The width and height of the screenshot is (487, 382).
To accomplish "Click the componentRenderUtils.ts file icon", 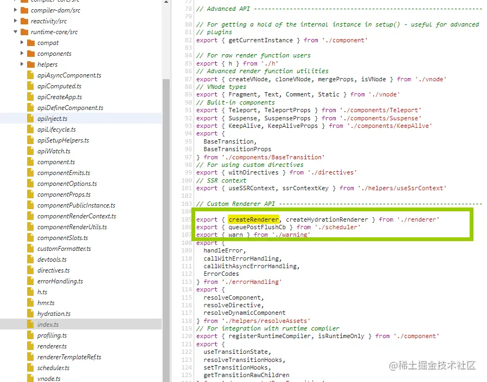I will coord(30,227).
